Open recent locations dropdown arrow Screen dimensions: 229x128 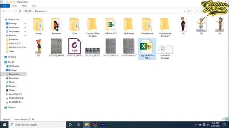[x=13, y=11]
